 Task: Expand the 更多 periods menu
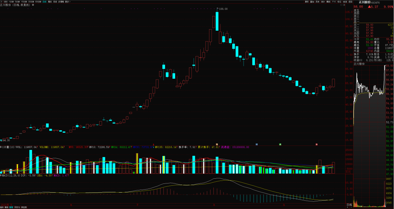pos(67,2)
